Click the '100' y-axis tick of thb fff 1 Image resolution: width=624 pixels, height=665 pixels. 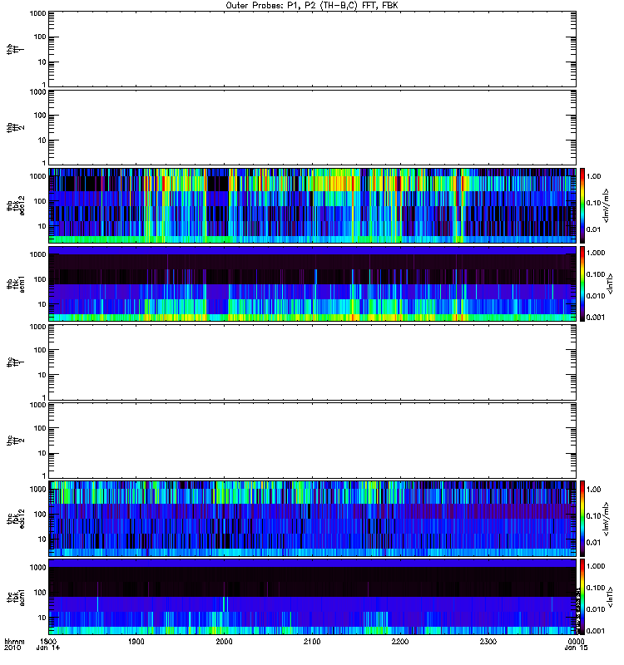40,37
